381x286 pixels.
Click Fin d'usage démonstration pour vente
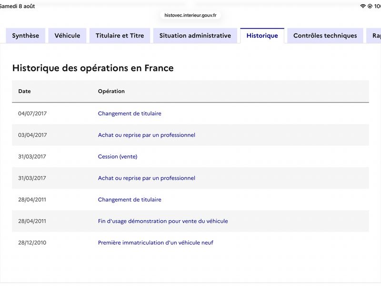163,221
